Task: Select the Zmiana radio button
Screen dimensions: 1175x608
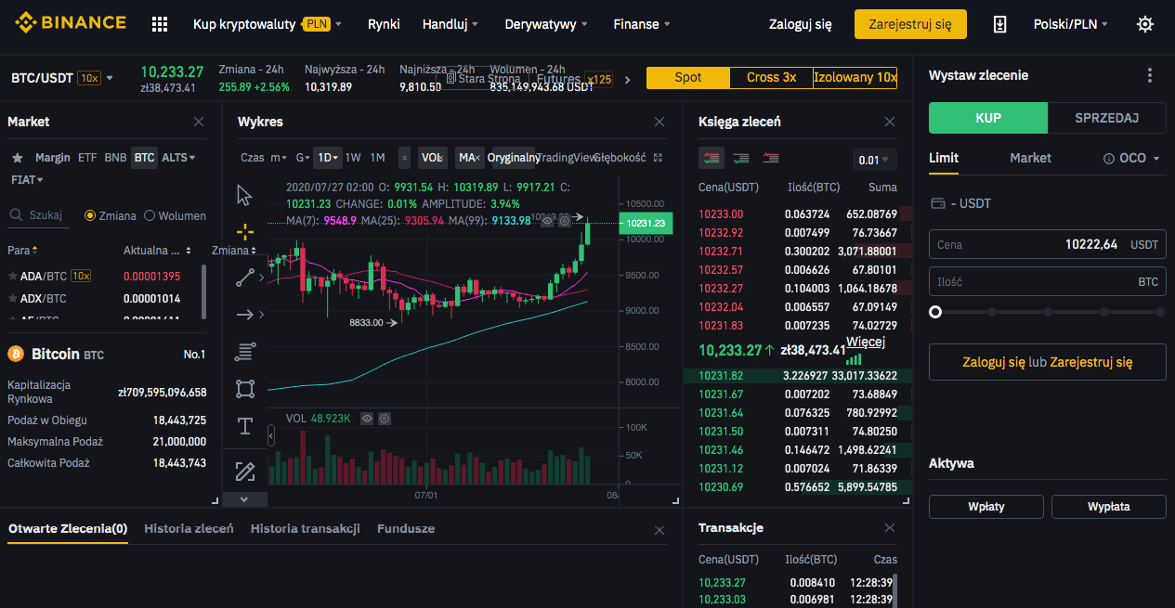Action: 90,215
